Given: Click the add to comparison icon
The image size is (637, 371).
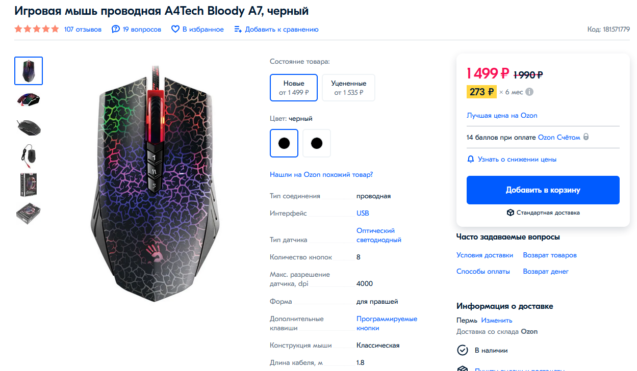Looking at the screenshot, I should [238, 30].
